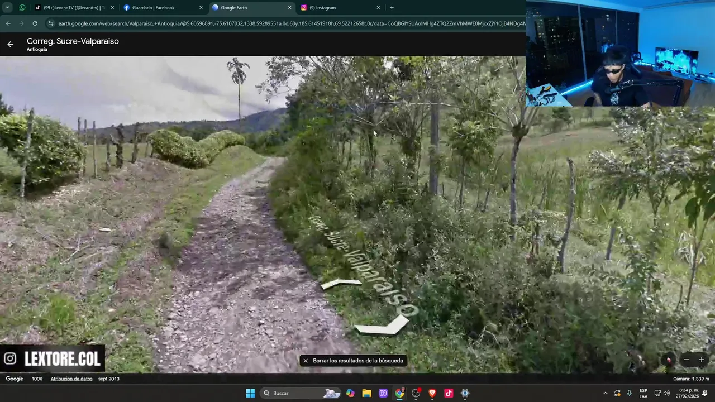715x402 pixels.
Task: Click the microphone icon in system tray
Action: point(629,393)
